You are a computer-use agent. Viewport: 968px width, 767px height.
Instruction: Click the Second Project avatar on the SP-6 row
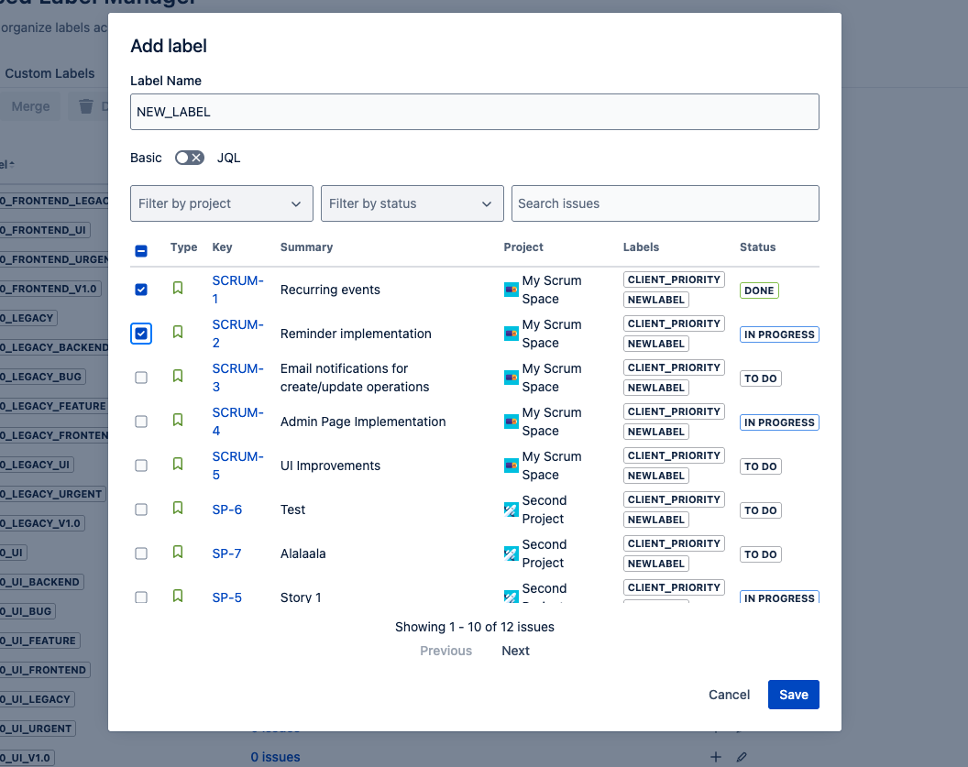point(511,510)
